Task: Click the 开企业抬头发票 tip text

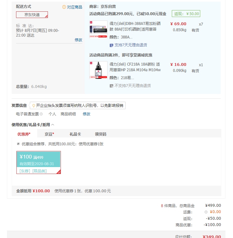Action: pyautogui.click(x=79, y=106)
